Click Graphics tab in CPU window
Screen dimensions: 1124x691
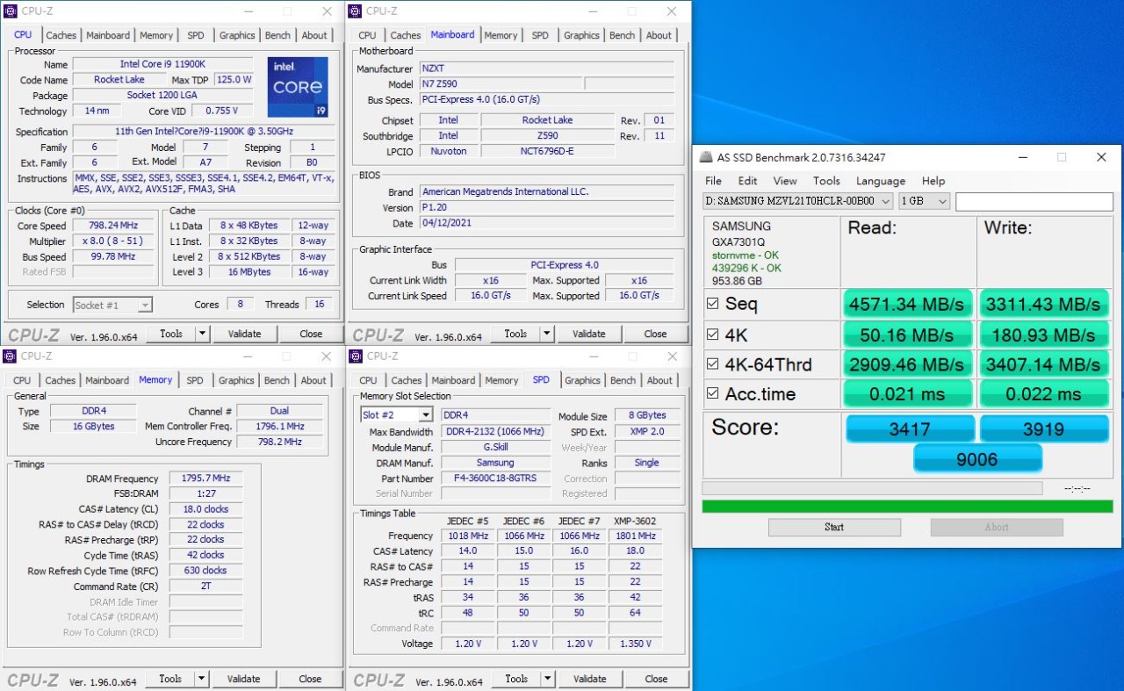point(237,35)
